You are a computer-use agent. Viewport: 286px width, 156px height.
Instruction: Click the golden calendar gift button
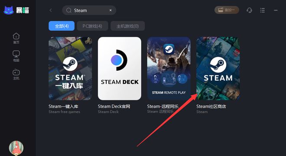(227, 10)
